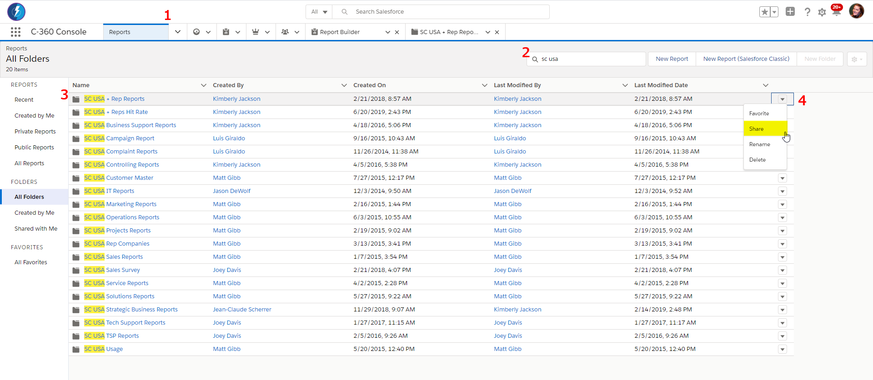Open the Name column dropdown arrow
873x380 pixels.
(204, 85)
